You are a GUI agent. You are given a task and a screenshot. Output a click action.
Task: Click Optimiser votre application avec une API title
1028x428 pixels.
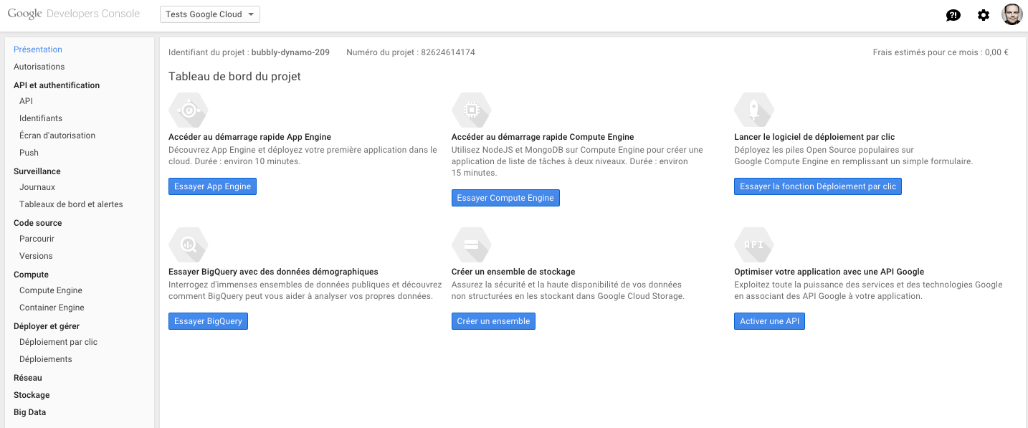pyautogui.click(x=829, y=272)
